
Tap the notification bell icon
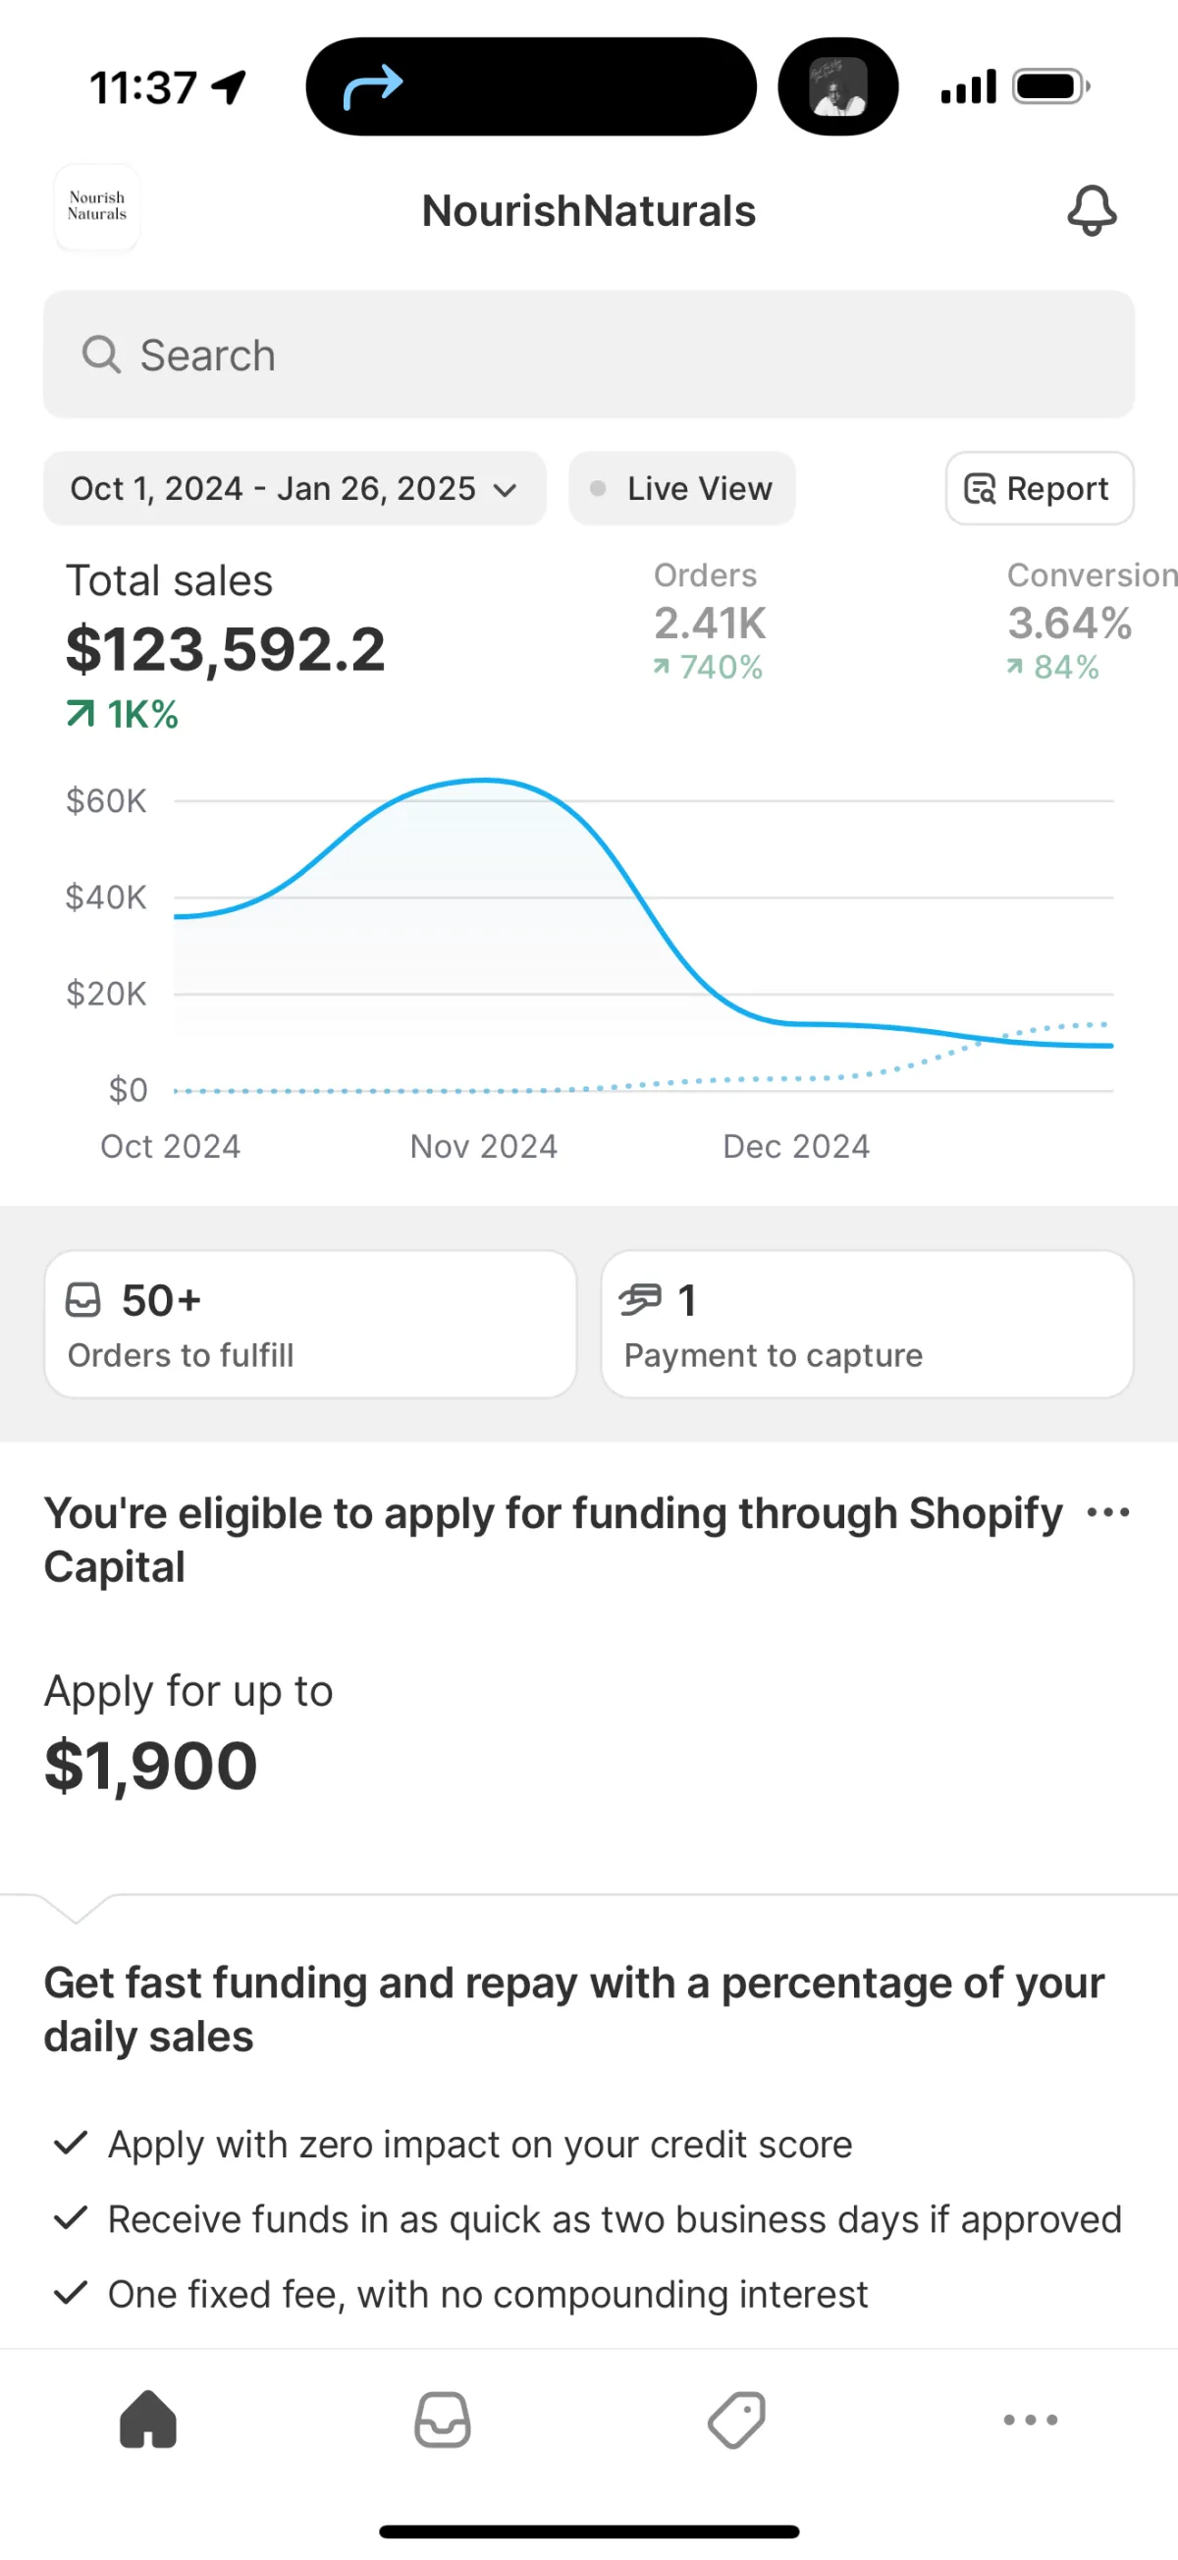1092,211
